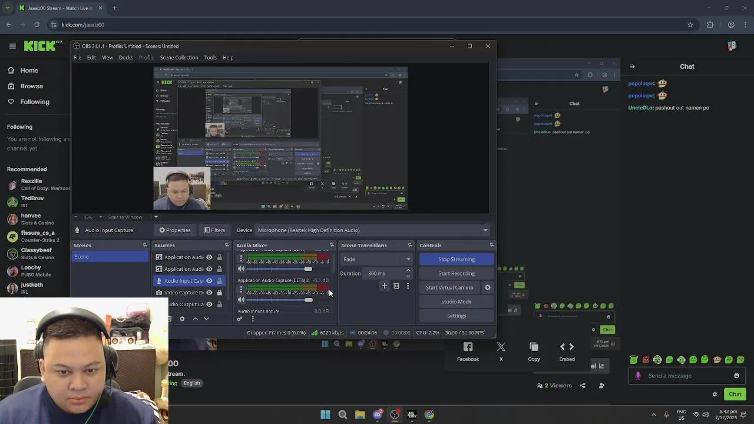The image size is (754, 424).
Task: Open the Windows Start menu
Action: coord(325,415)
